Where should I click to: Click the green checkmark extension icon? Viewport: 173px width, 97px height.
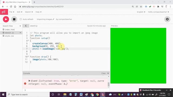click(150, 6)
